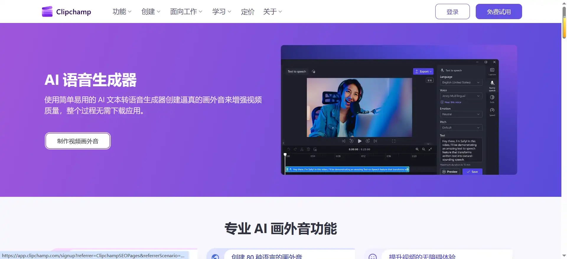Image resolution: width=567 pixels, height=259 pixels.
Task: Click the fit timeline collapse arrows icon
Action: 430,149
